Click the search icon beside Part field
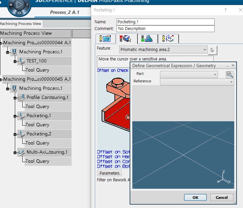 click(230, 75)
